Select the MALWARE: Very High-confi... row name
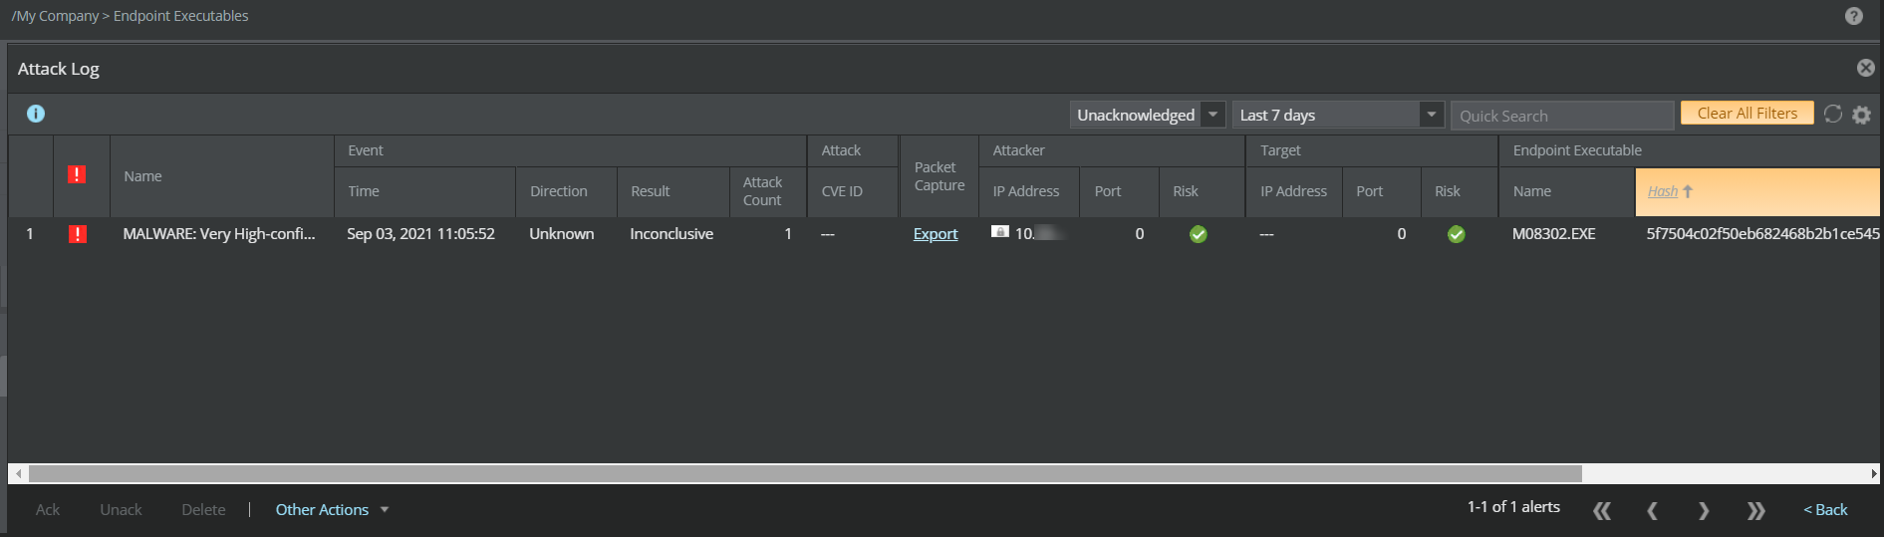This screenshot has height=537, width=1884. (219, 234)
